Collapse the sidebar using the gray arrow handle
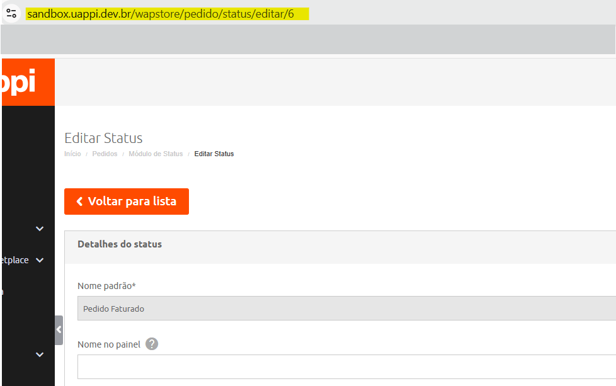Viewport: 616px width, 386px height. (59, 329)
